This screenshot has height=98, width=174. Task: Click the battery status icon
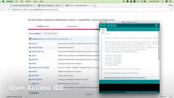tap(145, 1)
